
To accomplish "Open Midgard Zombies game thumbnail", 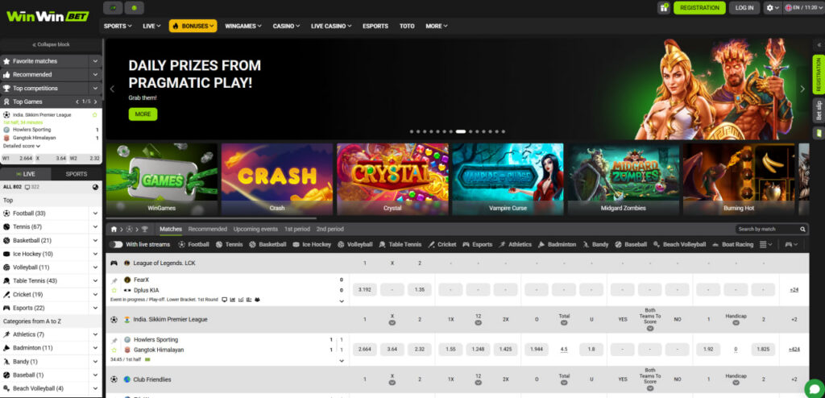I will tap(623, 179).
